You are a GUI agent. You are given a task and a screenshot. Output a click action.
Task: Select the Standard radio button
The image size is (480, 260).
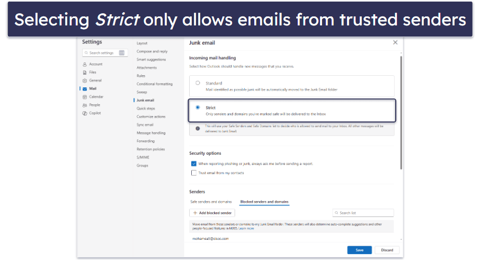198,83
